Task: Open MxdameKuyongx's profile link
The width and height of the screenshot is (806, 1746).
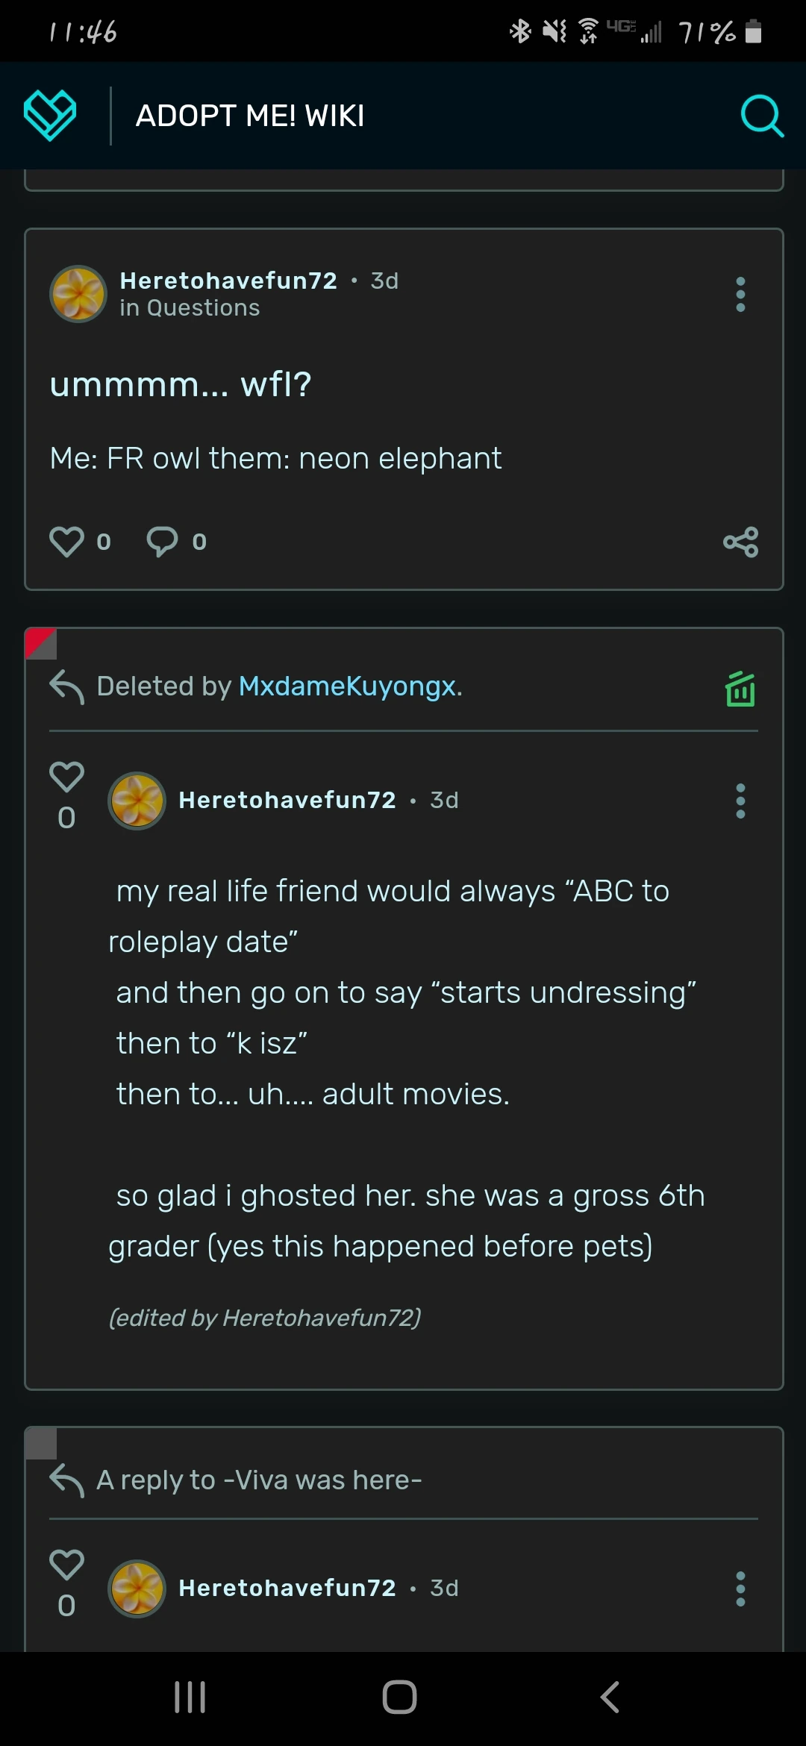Action: pos(348,686)
